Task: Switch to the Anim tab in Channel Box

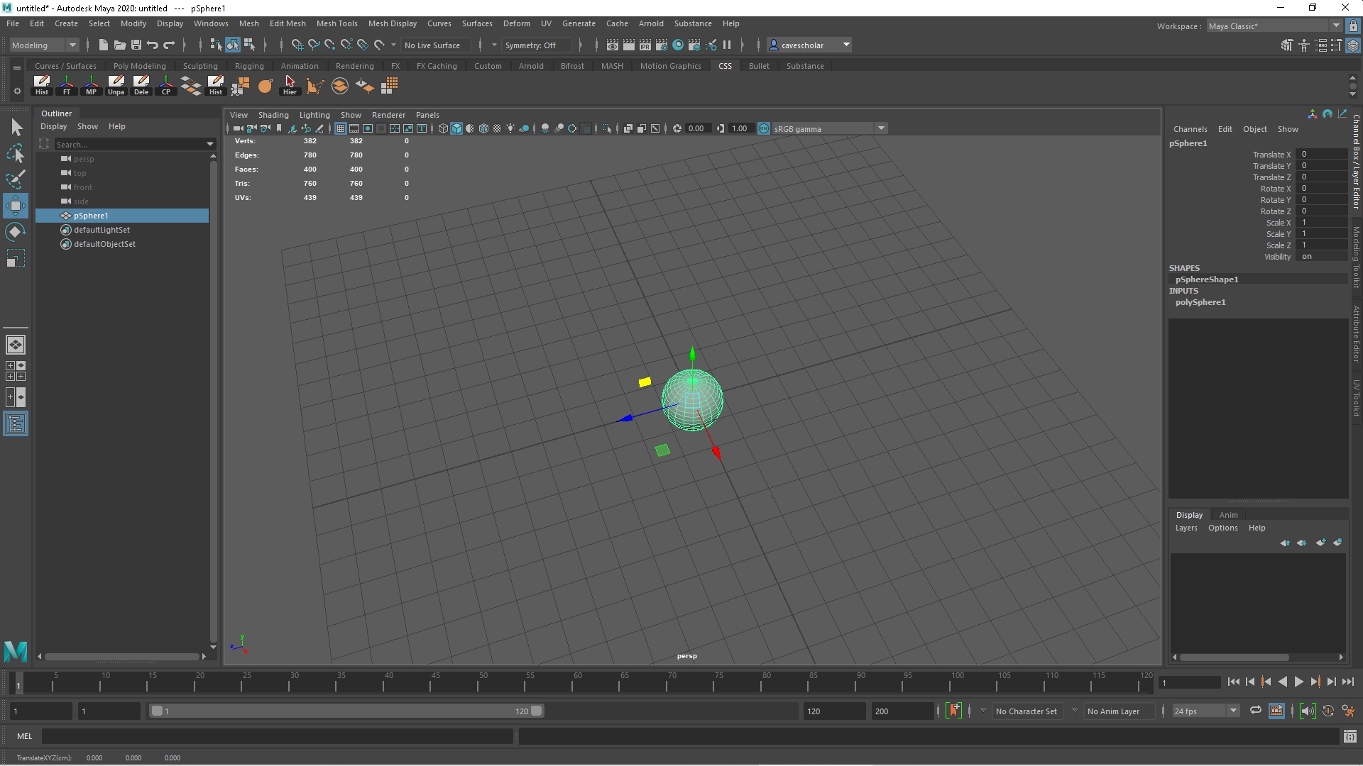Action: coord(1228,515)
